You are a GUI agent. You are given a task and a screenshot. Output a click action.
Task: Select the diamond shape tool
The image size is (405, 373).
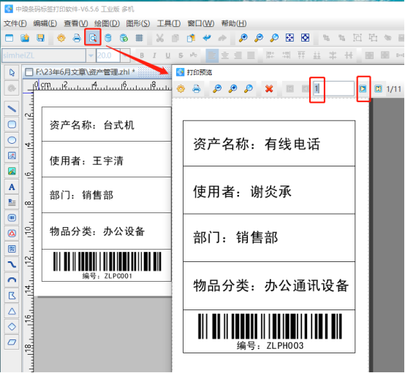12,326
